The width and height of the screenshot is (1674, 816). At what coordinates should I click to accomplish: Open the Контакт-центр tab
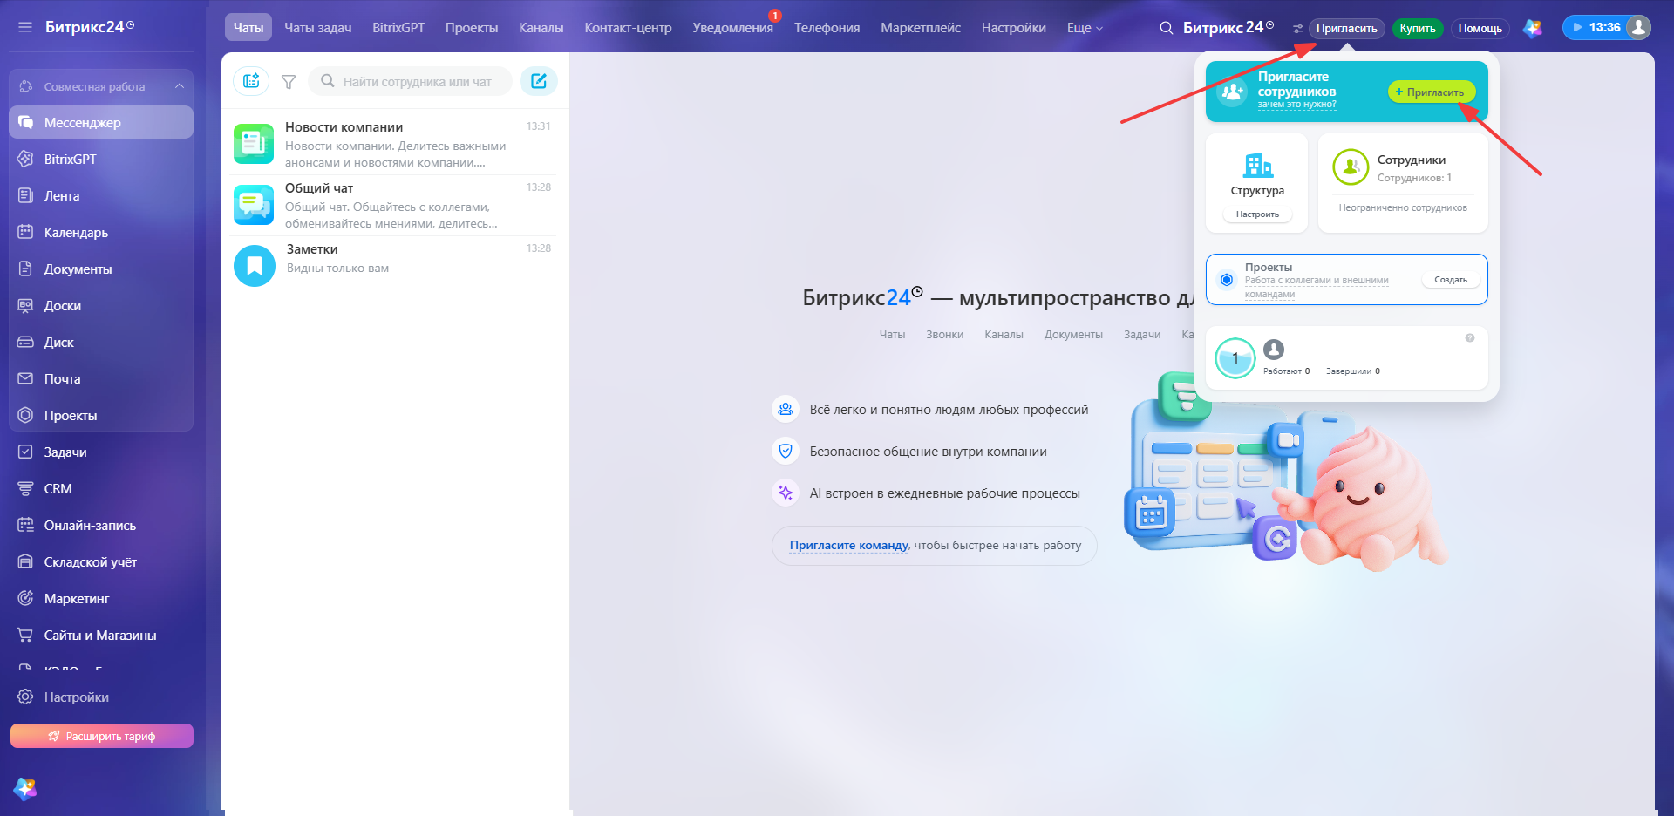[x=629, y=28]
